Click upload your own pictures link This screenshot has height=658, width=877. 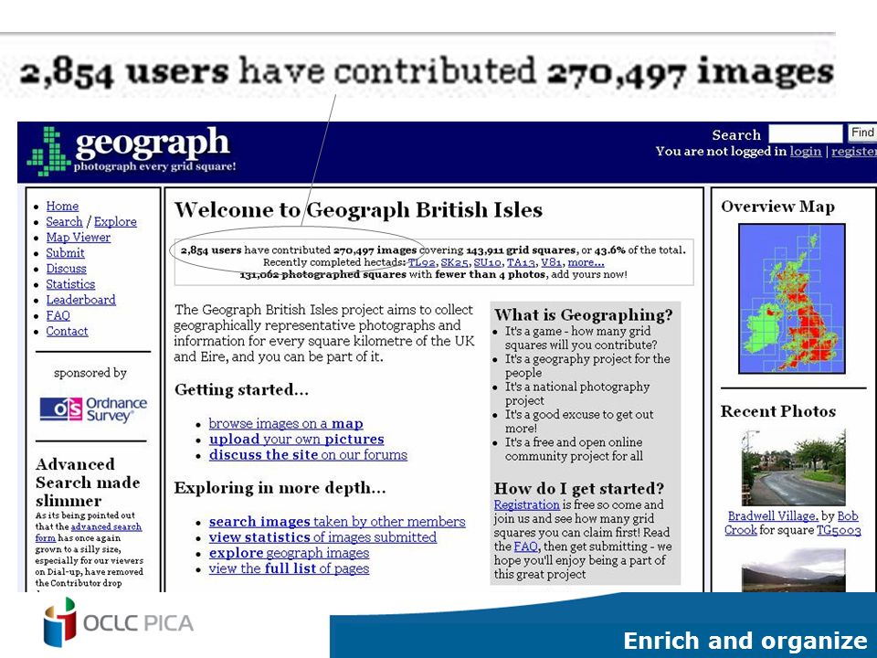pos(296,440)
